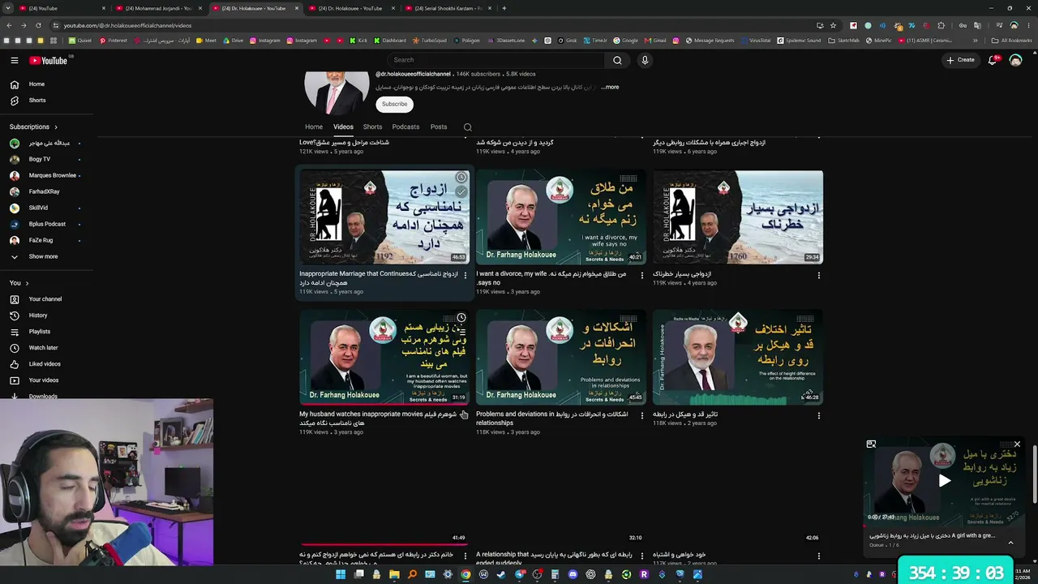The width and height of the screenshot is (1038, 584).
Task: Subscribe to the Dr. Holakouee channel
Action: tap(394, 104)
